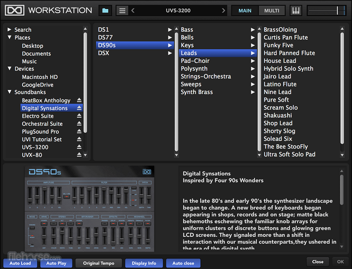Click the Original Tempo button
The height and width of the screenshot is (269, 352).
[x=99, y=263]
